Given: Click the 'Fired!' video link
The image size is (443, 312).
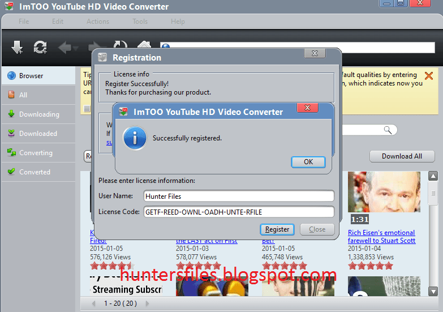Looking at the screenshot, I should click(x=98, y=241).
